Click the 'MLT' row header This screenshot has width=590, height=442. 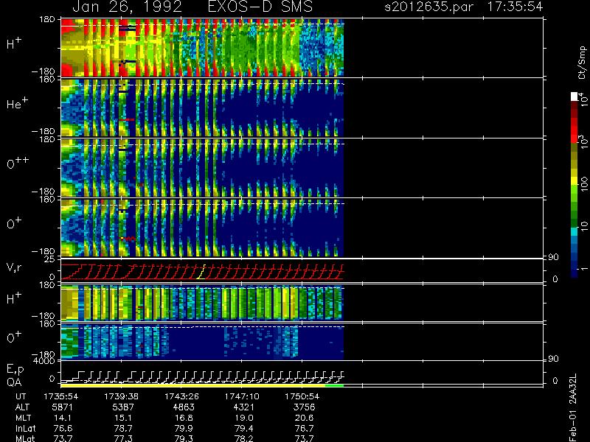[x=23, y=418]
